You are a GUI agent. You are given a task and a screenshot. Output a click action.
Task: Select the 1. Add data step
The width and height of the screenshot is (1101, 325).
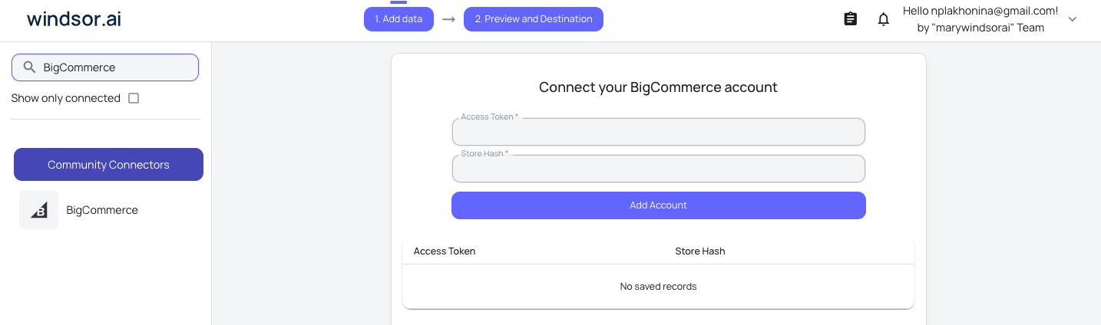(x=398, y=19)
